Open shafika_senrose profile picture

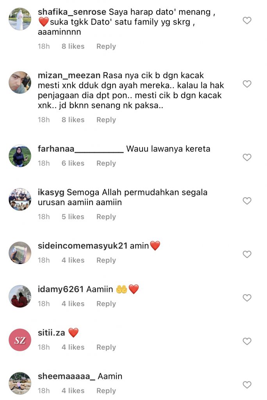click(20, 19)
